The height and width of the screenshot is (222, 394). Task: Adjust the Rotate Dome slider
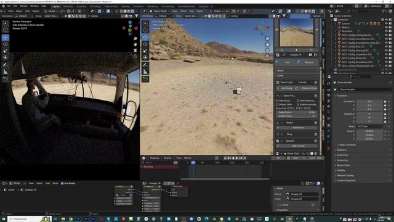tap(296, 116)
